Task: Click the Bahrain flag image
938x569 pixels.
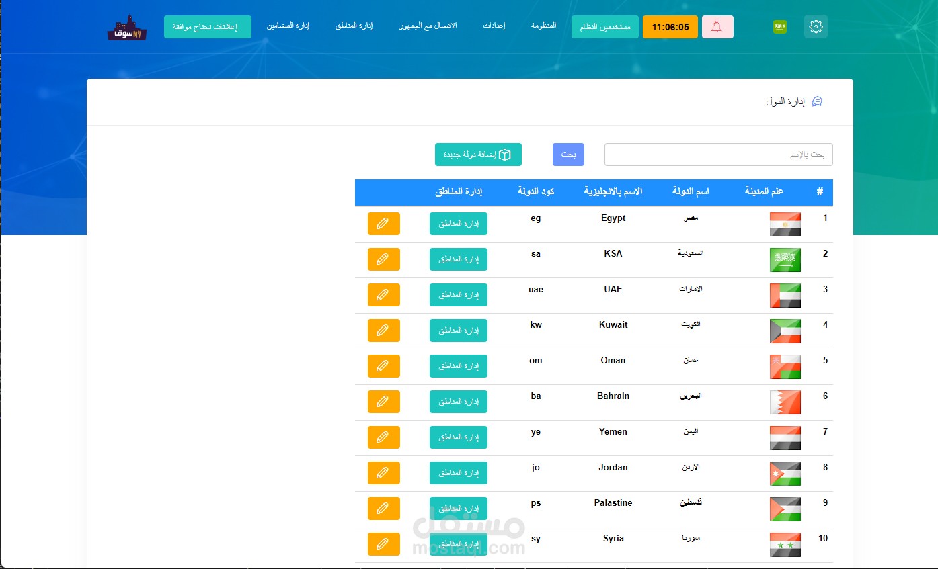Action: 785,402
